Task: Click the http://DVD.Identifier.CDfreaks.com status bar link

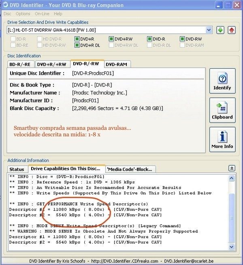Action: 125,261
